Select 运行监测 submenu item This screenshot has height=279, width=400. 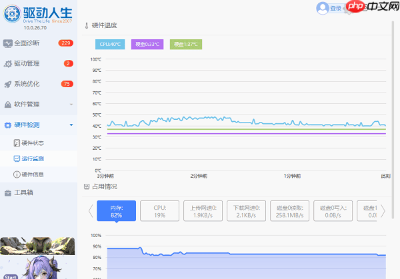(x=39, y=158)
